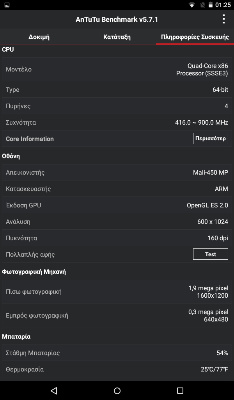Viewport: 234px width, 400px height.
Task: Expand Core Information with Περισσότερ button
Action: [211, 139]
